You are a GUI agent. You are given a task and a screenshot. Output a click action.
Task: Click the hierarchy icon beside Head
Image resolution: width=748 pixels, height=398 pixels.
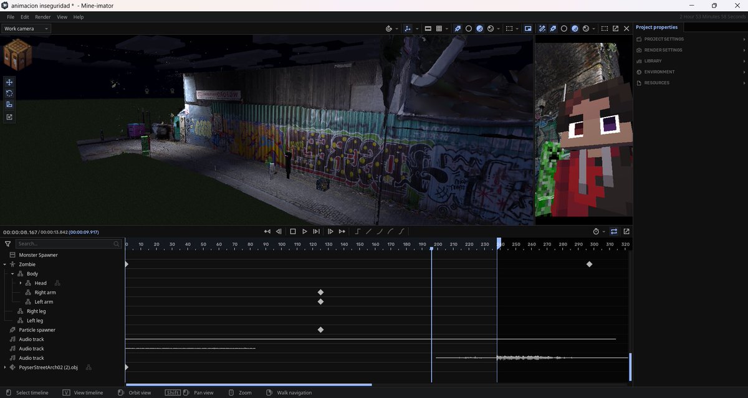coord(57,283)
